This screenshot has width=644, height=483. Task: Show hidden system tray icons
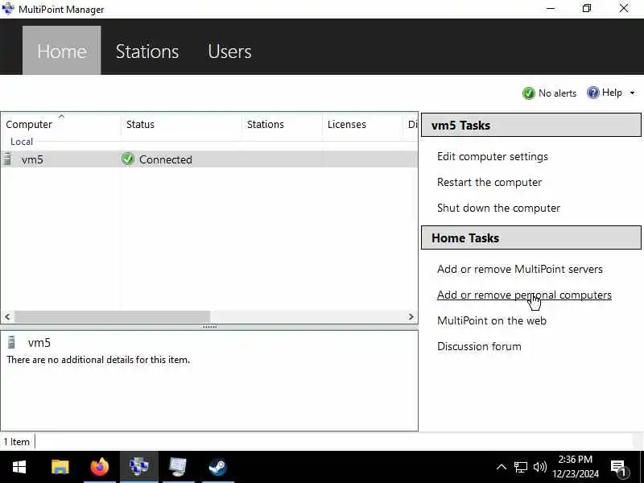(x=501, y=467)
